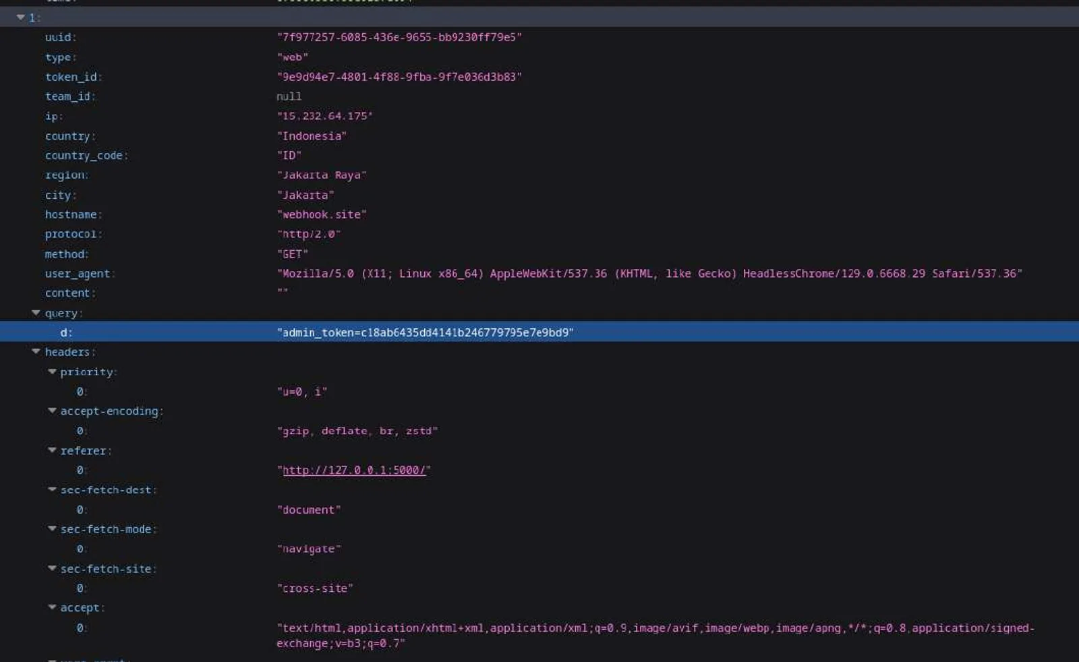The image size is (1079, 662).
Task: Collapse the item 1 tree node
Action: [x=20, y=17]
